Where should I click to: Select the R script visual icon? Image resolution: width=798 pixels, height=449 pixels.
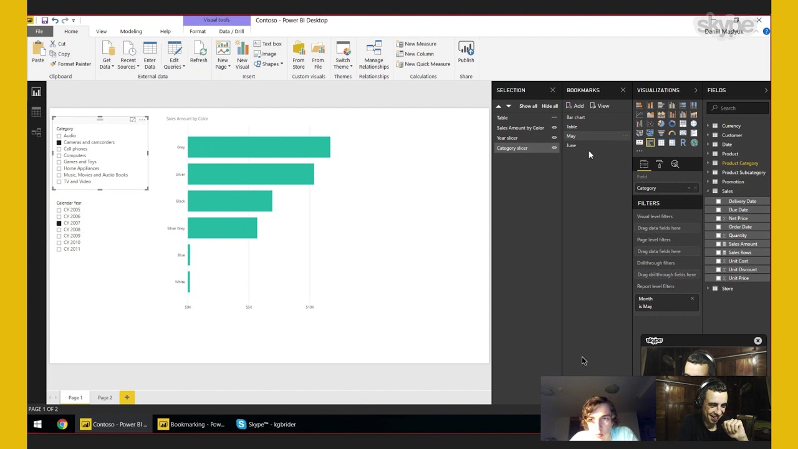click(x=683, y=142)
